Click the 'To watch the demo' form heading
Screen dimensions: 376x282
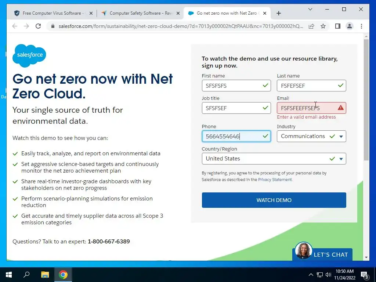coord(270,62)
